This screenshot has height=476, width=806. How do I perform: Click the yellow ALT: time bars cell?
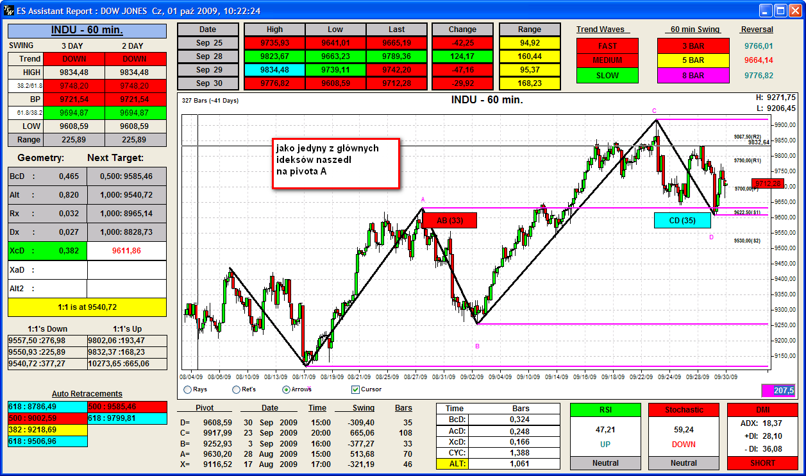point(454,463)
